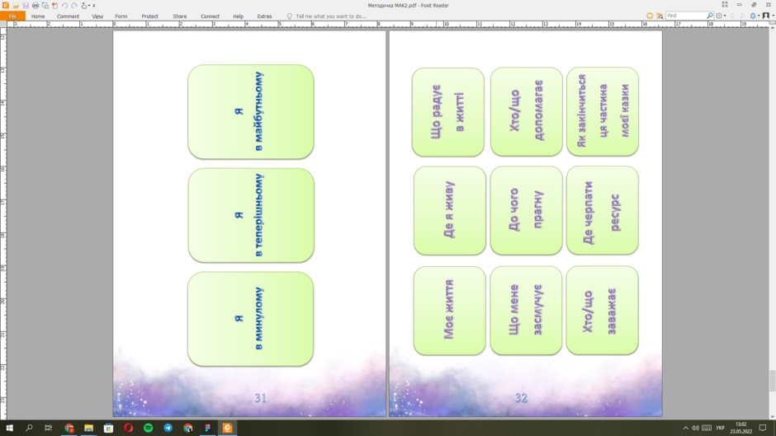Switch to the Form tab
The image size is (776, 436).
(121, 16)
